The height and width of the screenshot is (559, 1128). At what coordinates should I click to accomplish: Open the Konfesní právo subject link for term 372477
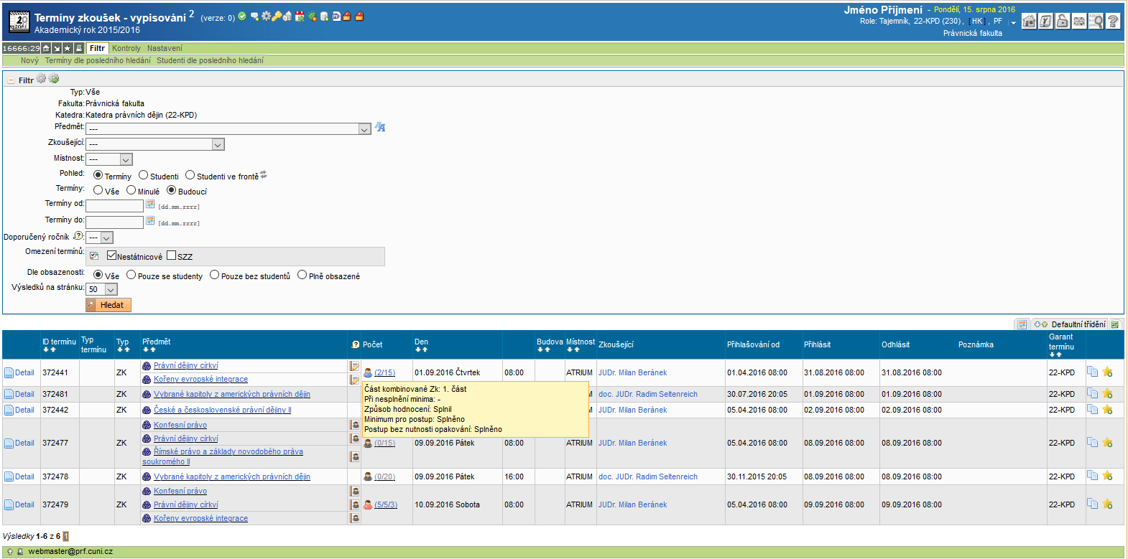(x=180, y=425)
